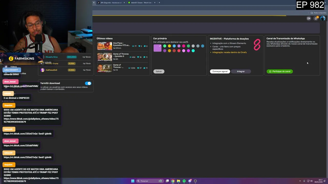Screen dimensions: 328x184
Task: Select the turquoise swatch in bottom row
Action: pos(193,51)
